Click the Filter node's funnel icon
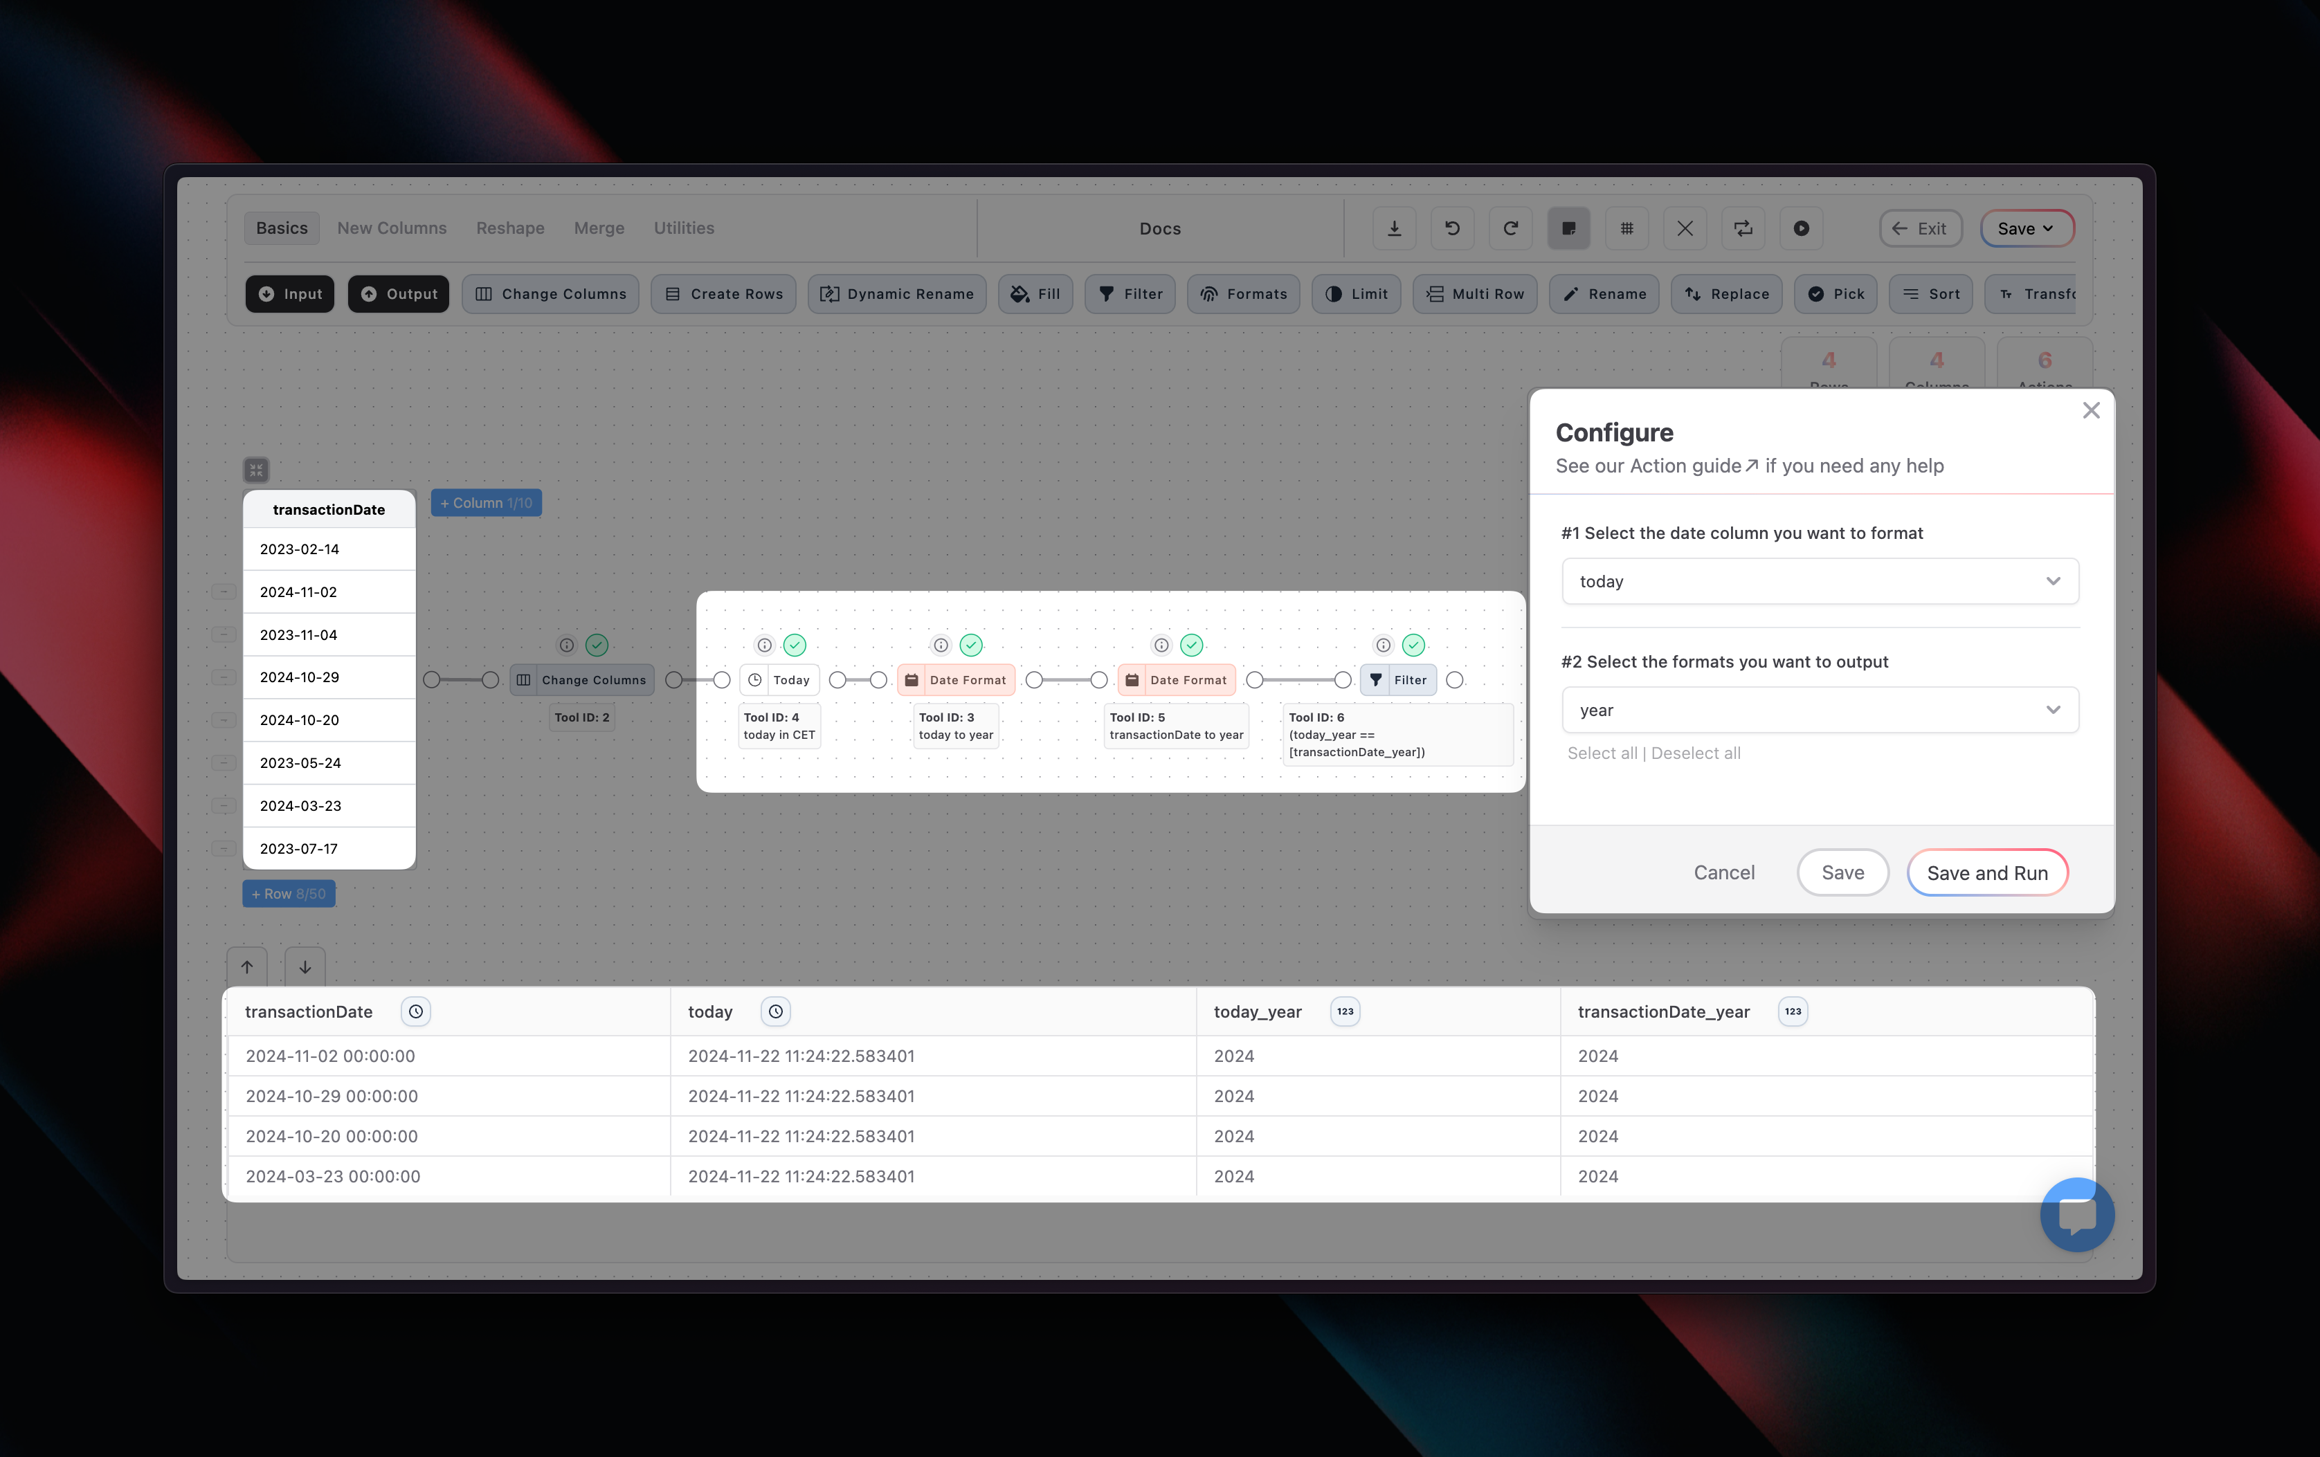The height and width of the screenshot is (1457, 2320). point(1376,680)
